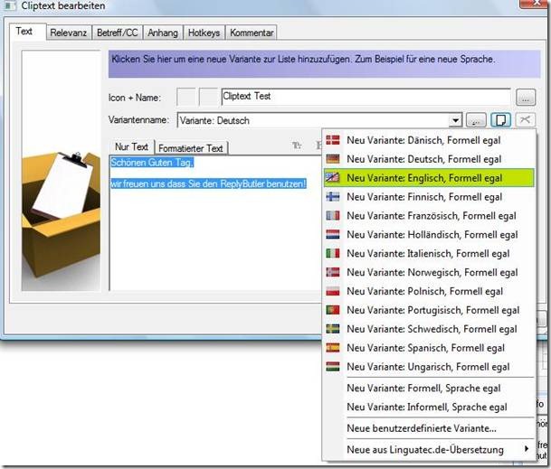551x469 pixels.
Task: Select the Formatierter Text tab
Action: coord(191,148)
